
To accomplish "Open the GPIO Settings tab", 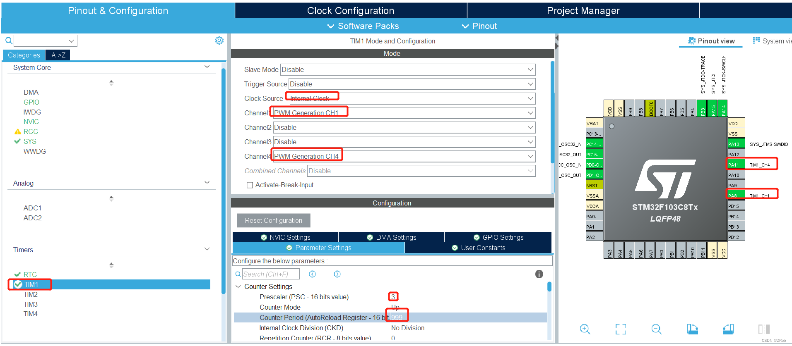I will pos(498,237).
